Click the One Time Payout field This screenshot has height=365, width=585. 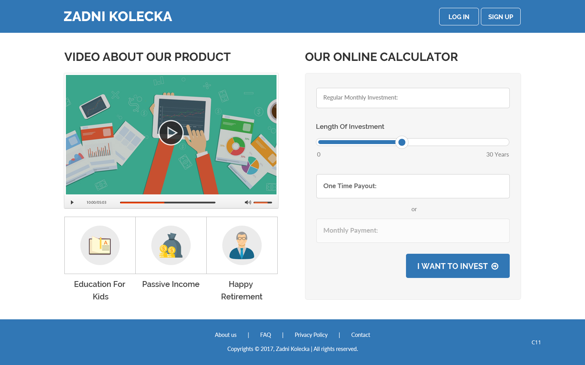[413, 186]
